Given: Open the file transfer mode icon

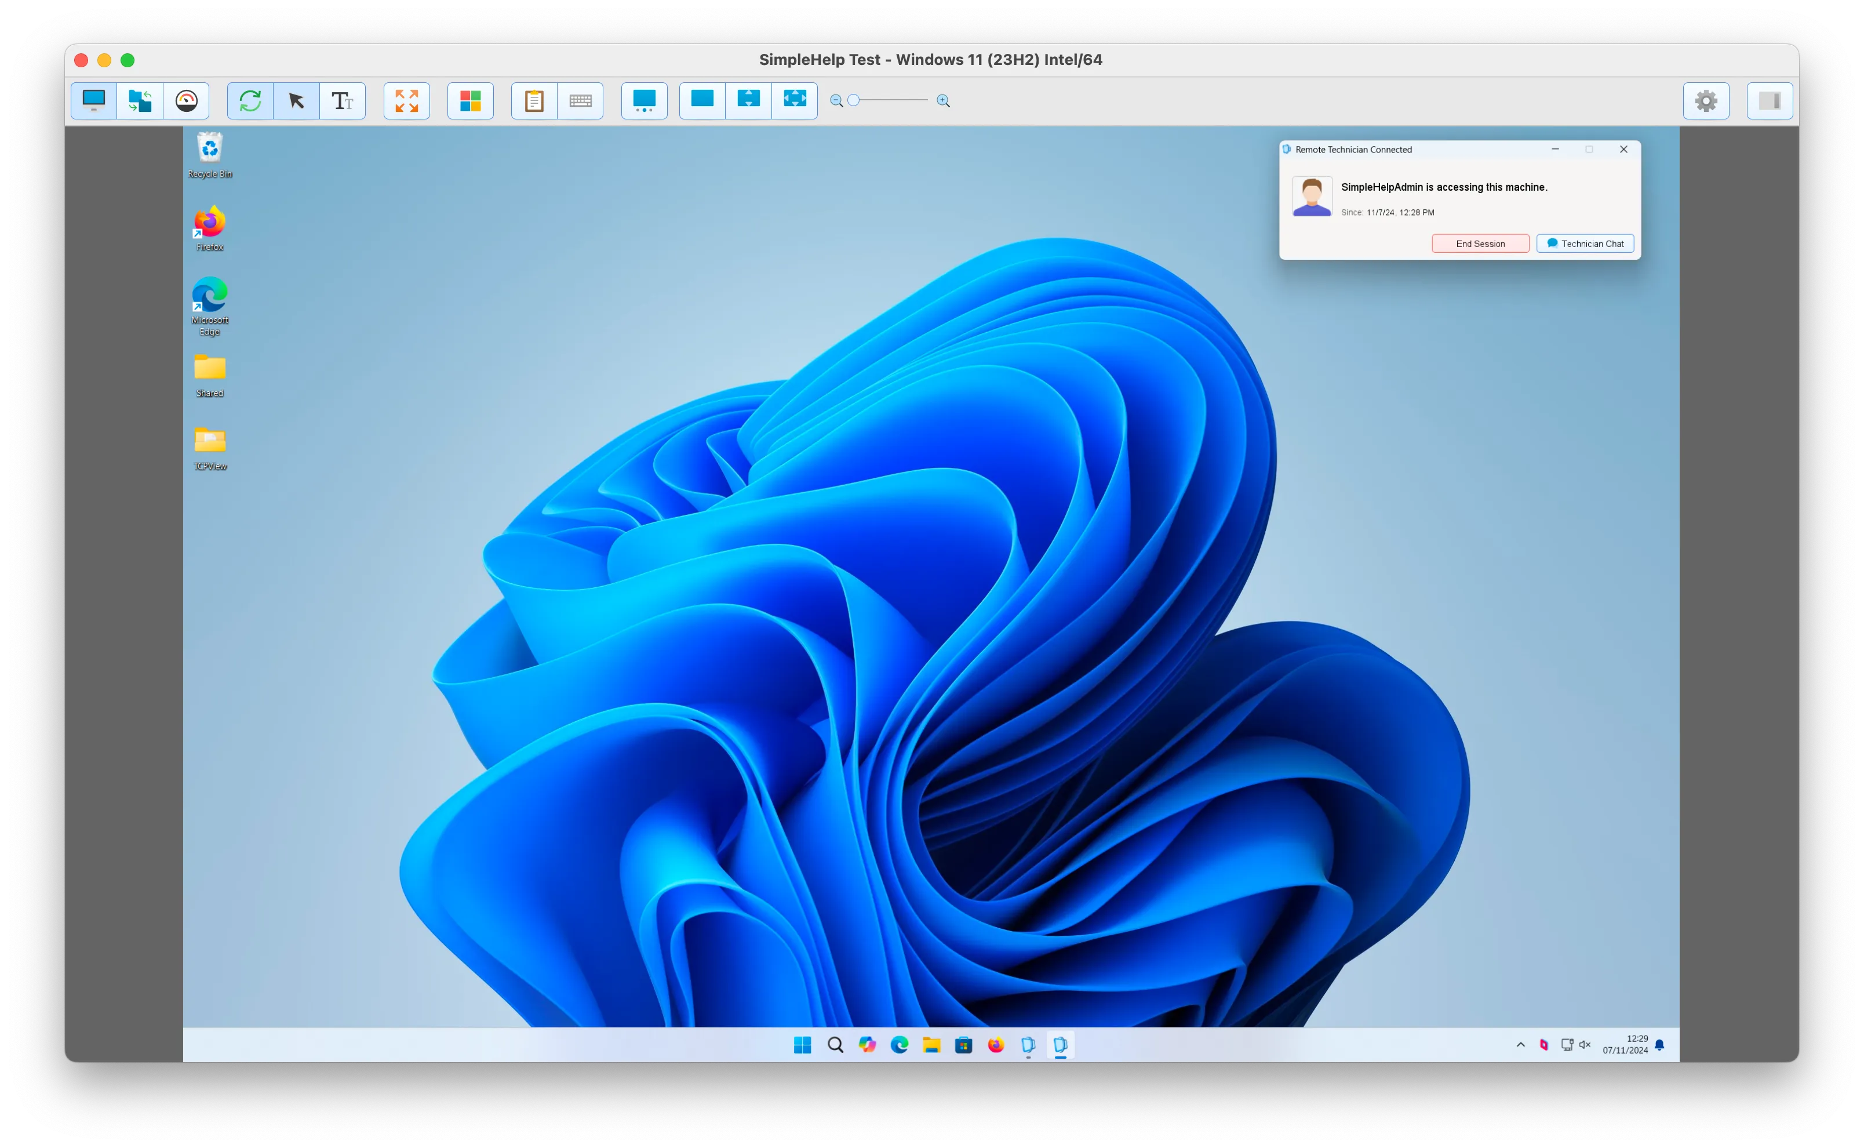Looking at the screenshot, I should [140, 100].
